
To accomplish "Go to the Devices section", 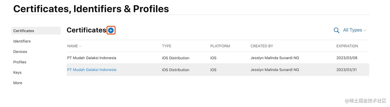I will (x=20, y=52).
